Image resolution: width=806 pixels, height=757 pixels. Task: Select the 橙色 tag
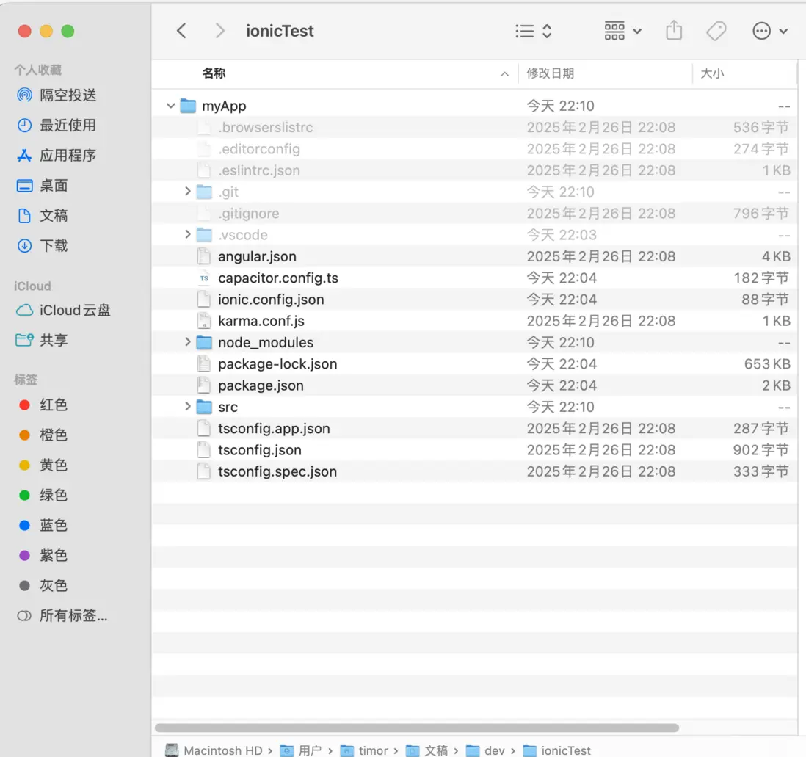coord(44,435)
